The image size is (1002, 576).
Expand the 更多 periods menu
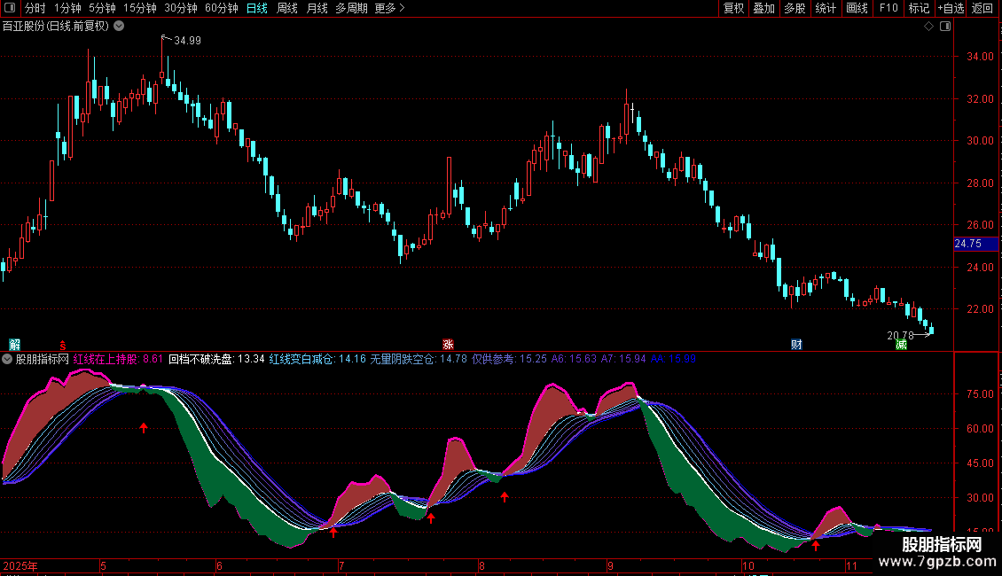389,9
